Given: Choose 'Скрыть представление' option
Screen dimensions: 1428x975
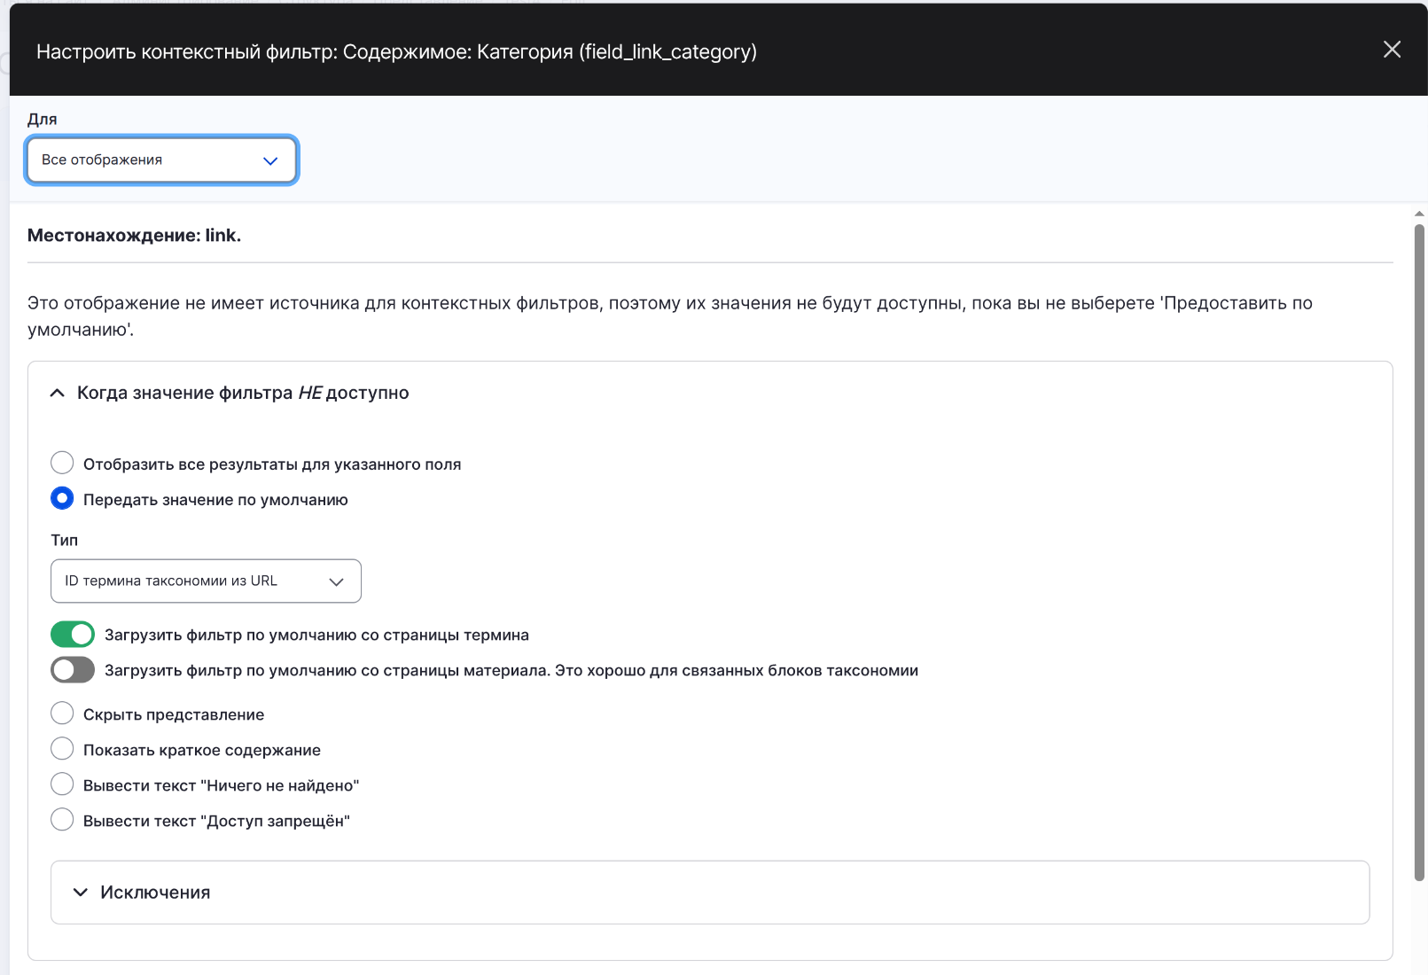Looking at the screenshot, I should 62,714.
